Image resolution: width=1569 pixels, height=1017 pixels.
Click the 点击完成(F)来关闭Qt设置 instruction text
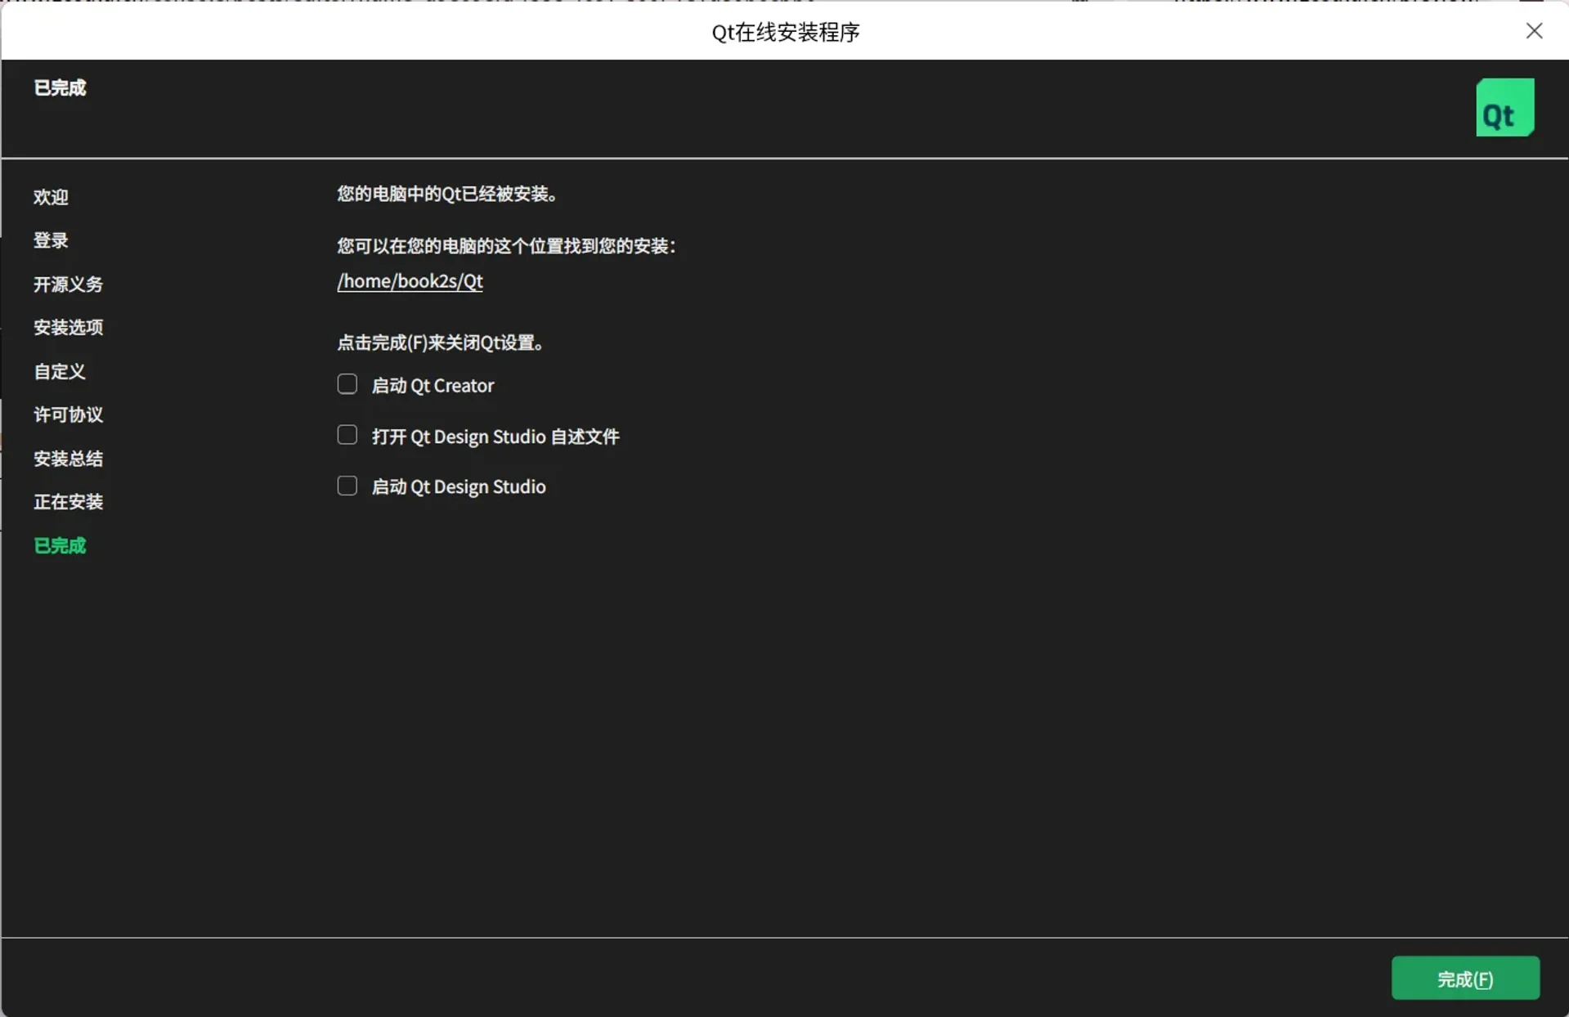click(x=441, y=343)
